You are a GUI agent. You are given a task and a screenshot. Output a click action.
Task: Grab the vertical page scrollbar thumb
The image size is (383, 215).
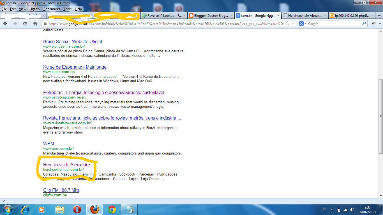pos(380,116)
